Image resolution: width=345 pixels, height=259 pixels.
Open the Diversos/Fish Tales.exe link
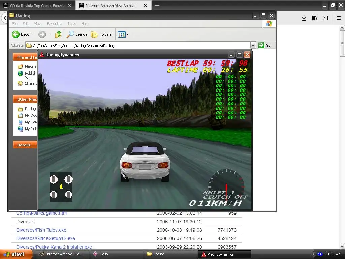(41, 230)
